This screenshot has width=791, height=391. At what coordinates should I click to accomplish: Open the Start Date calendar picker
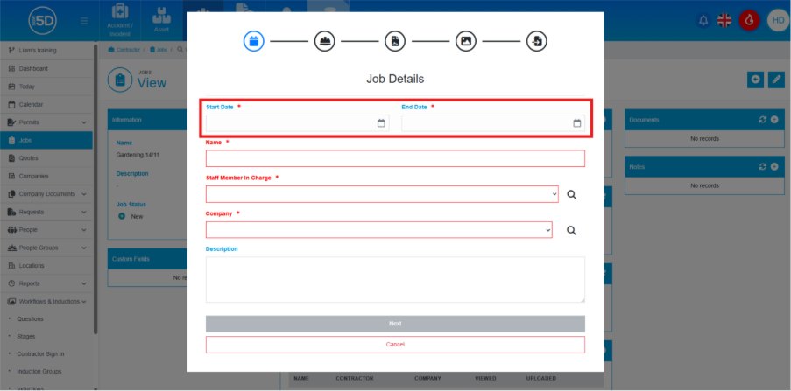point(381,123)
